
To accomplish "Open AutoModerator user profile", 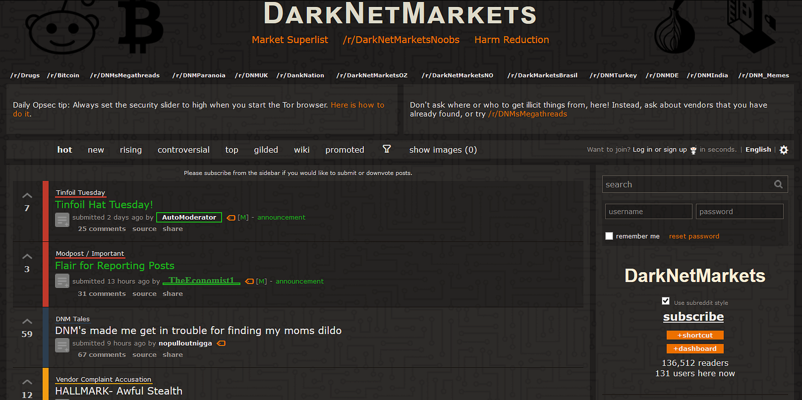I will click(189, 218).
